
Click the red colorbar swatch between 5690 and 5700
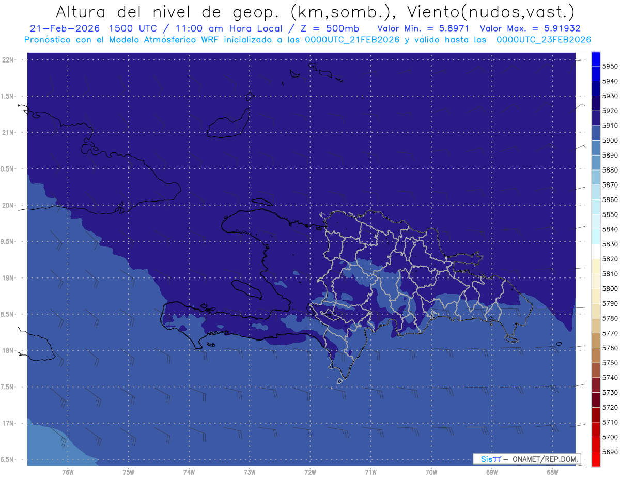(596, 444)
